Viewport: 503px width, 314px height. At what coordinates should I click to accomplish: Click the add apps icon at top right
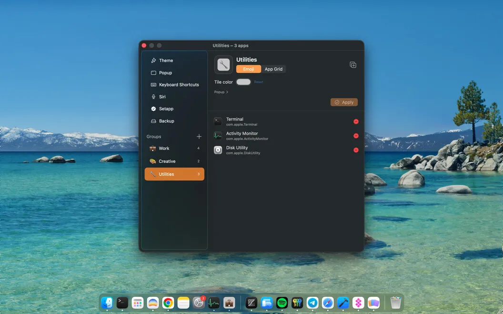pyautogui.click(x=353, y=65)
